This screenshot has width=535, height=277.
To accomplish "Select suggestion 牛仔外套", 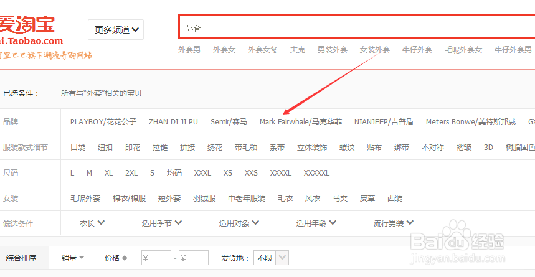I will 417,50.
